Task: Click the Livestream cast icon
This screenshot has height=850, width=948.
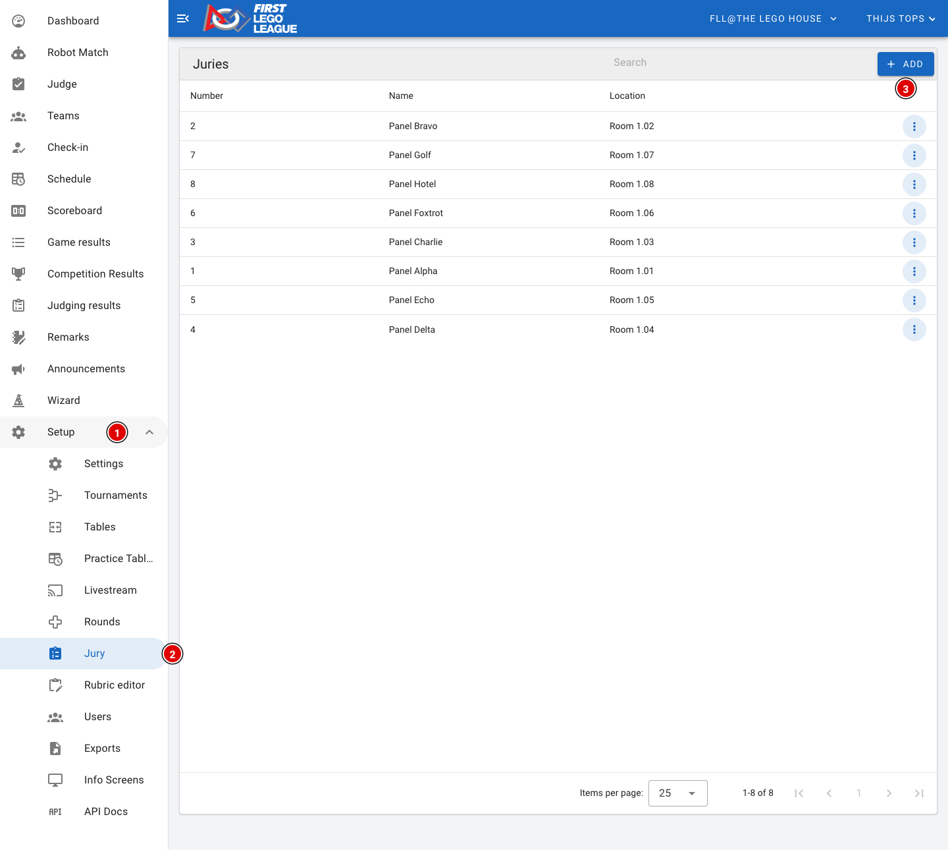Action: (55, 590)
